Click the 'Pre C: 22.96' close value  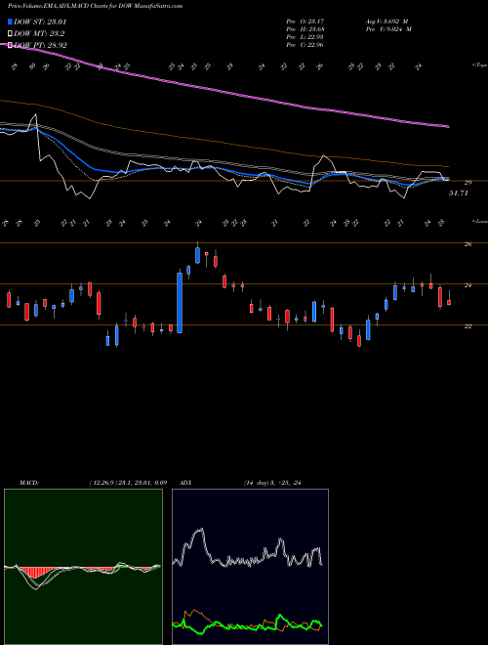pos(305,45)
